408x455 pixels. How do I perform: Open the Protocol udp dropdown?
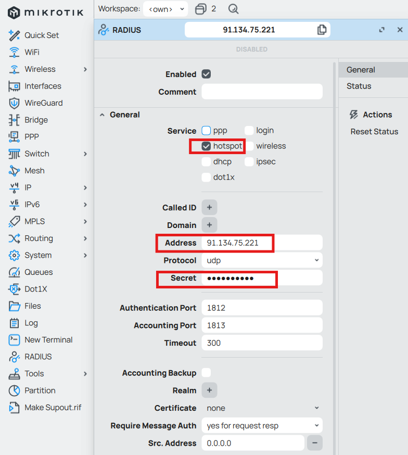pyautogui.click(x=262, y=260)
